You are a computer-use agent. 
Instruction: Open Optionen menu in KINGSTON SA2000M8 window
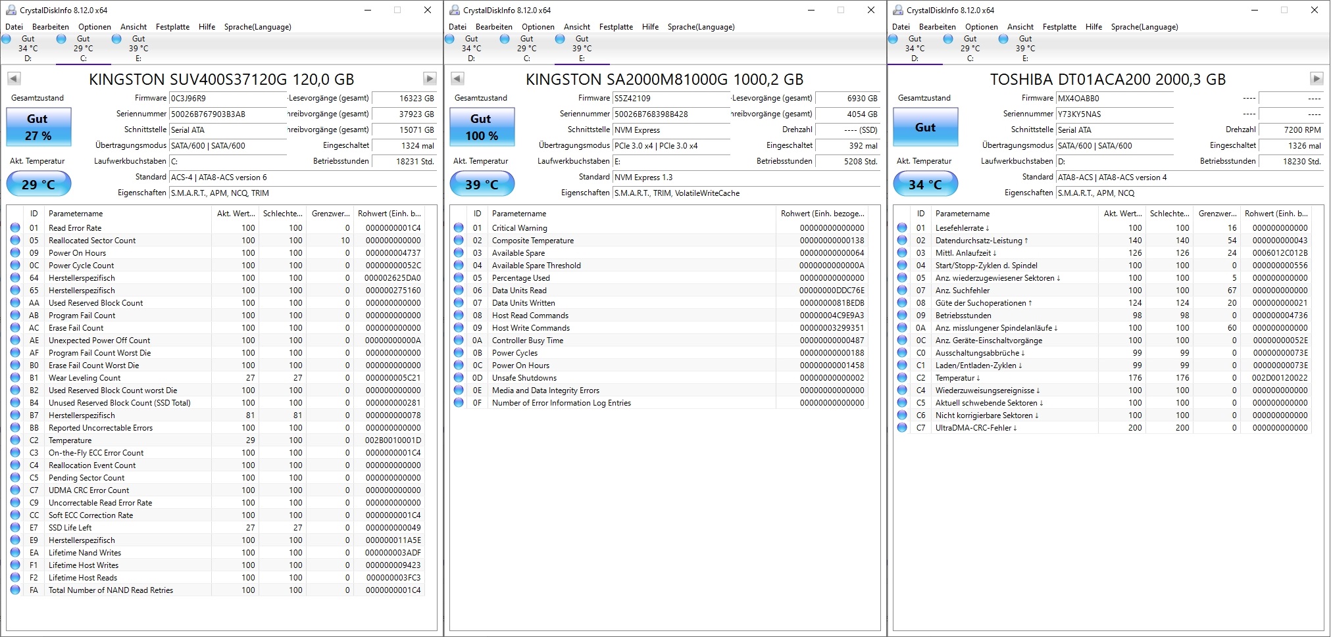click(538, 27)
